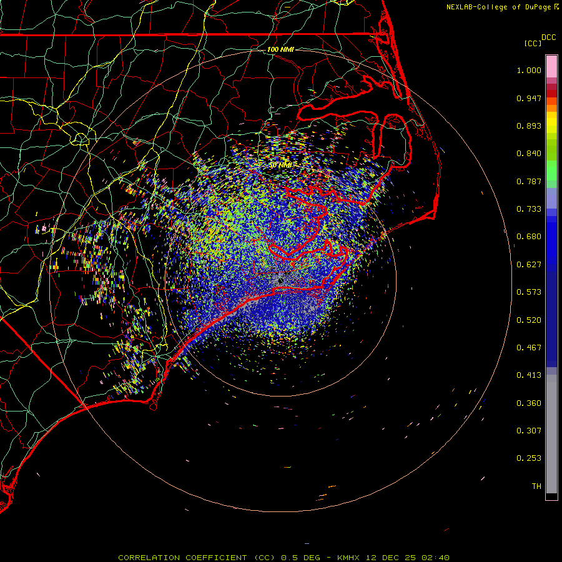Click the 0.733 color scale value
The height and width of the screenshot is (562, 562).
pos(529,209)
